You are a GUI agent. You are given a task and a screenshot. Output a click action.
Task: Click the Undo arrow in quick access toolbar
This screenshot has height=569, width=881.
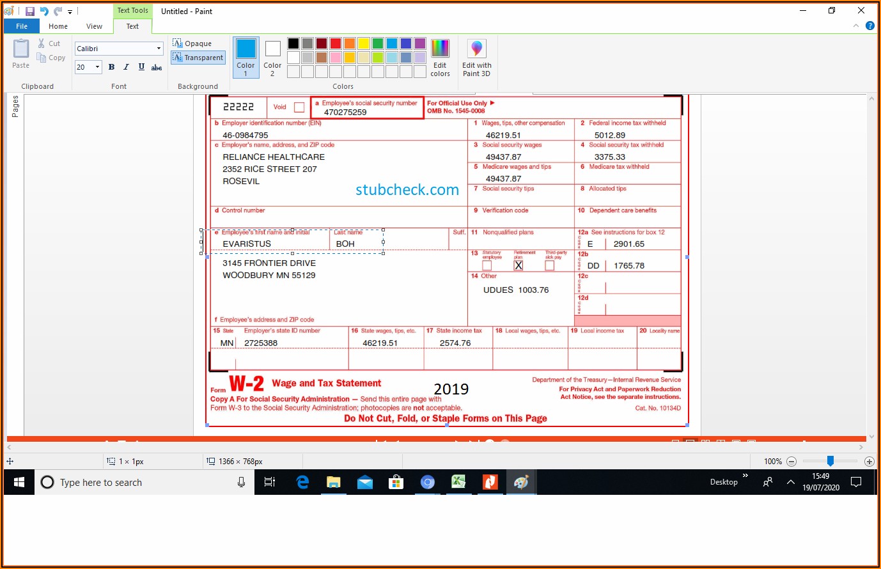44,11
